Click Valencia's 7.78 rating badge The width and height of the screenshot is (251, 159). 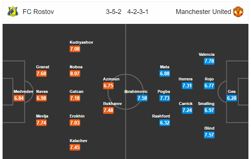[209, 61]
